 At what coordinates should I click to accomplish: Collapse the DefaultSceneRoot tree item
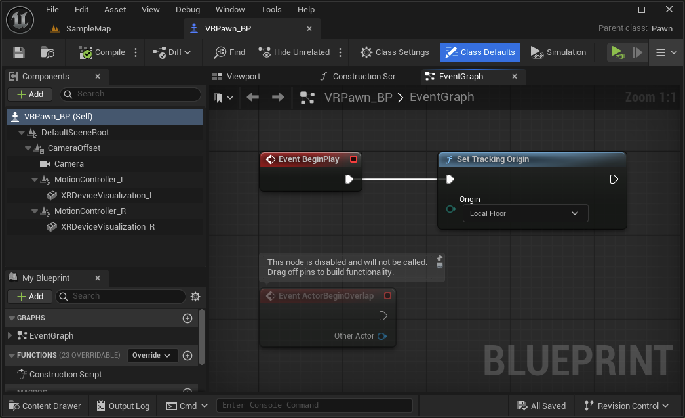coord(22,133)
